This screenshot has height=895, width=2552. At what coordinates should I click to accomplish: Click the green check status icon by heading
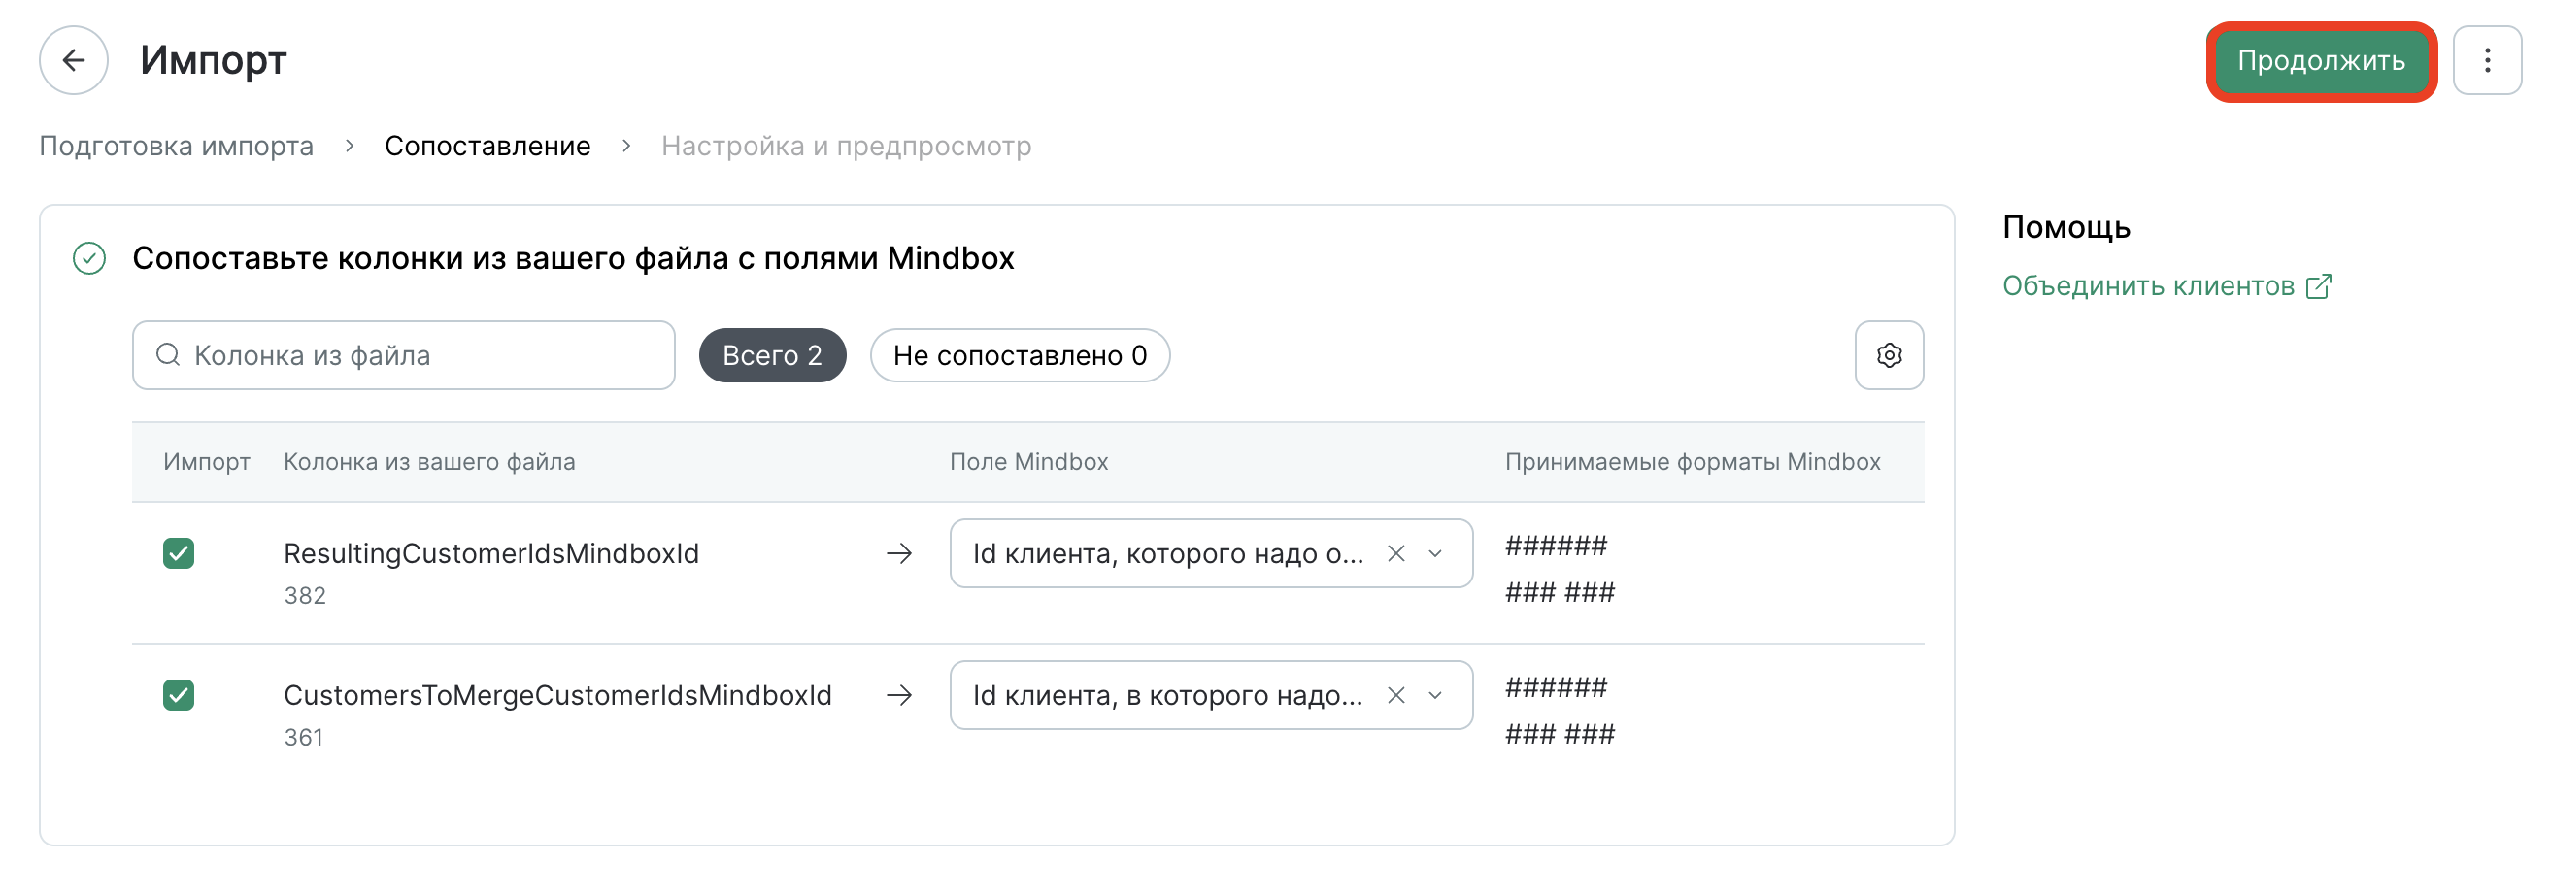(x=89, y=258)
